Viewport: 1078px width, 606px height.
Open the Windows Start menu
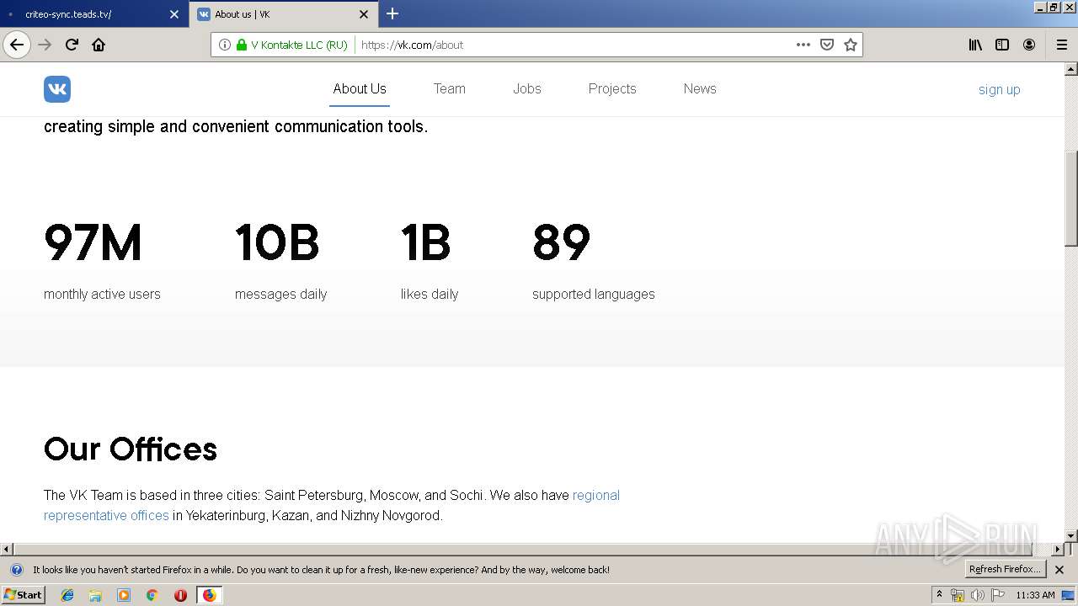(x=24, y=594)
